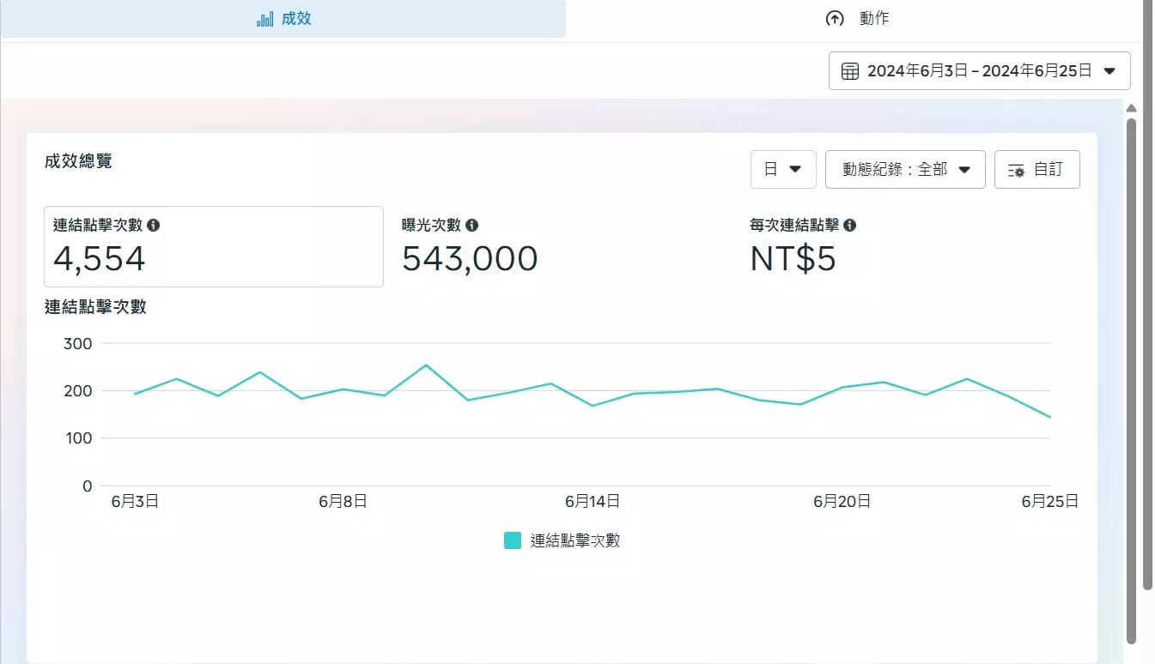The height and width of the screenshot is (664, 1155).
Task: Select the 連結點擊次數 metric card
Action: 213,246
